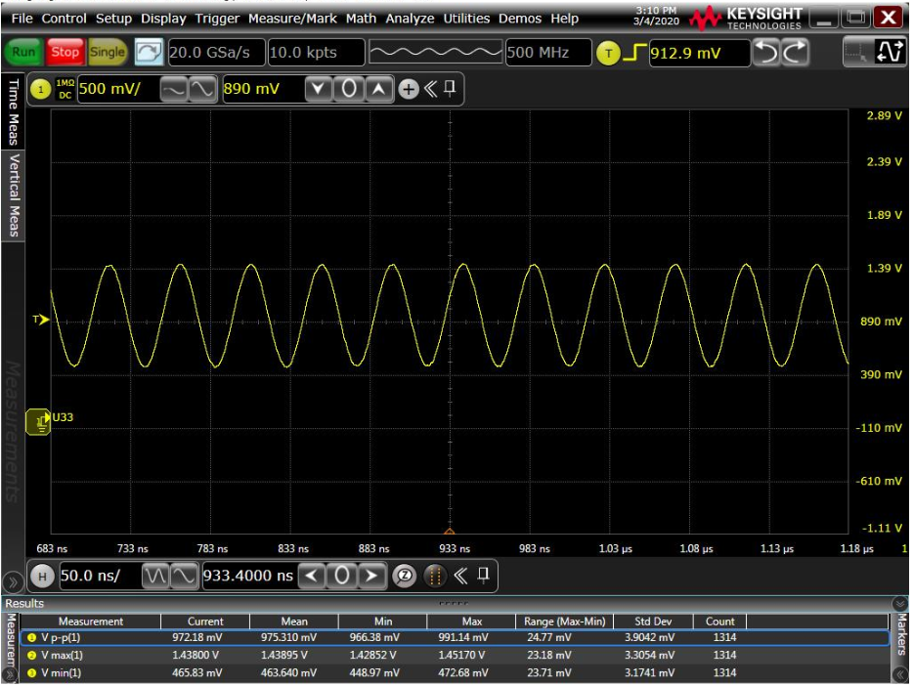
Task: Pin the channel 1 vertical toolbar
Action: pyautogui.click(x=450, y=89)
